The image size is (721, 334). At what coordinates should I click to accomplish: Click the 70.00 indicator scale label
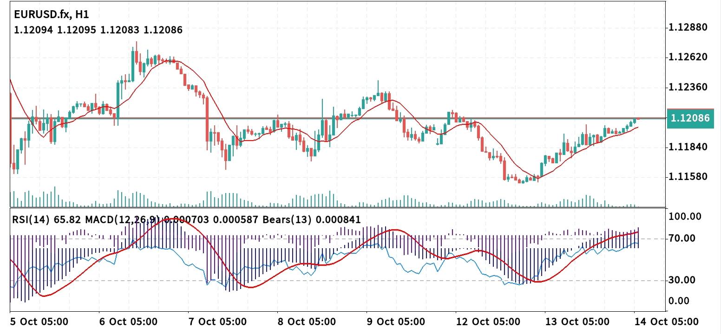(682, 238)
